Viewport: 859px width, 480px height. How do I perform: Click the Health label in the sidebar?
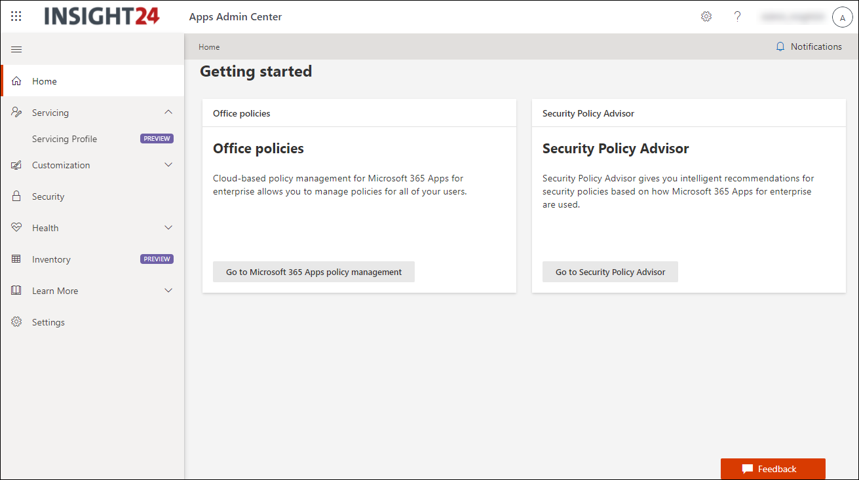[45, 228]
